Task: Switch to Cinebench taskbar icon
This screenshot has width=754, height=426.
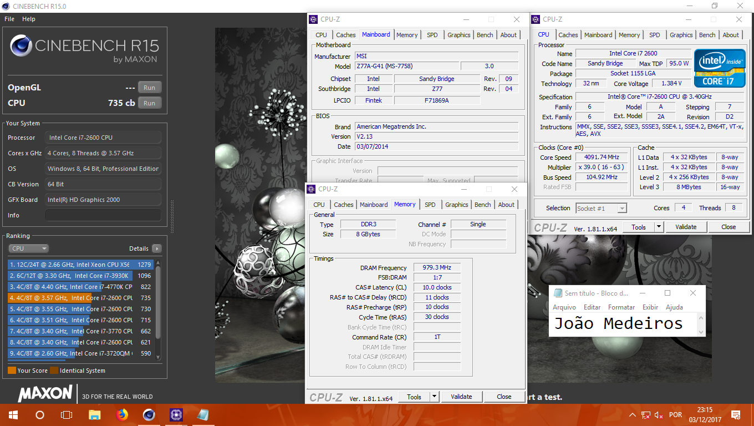Action: 149,415
